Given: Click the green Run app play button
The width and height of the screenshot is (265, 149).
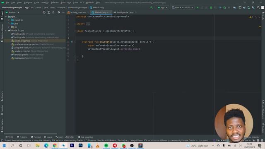Looking at the screenshot, I should pos(197,7).
